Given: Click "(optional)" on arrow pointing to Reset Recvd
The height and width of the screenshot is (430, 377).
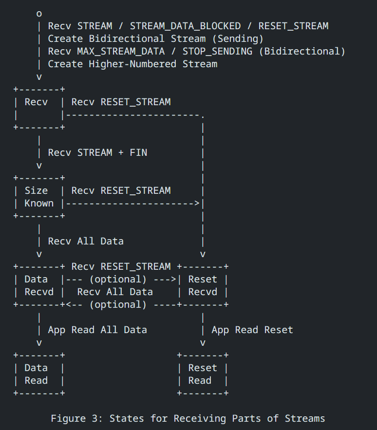Looking at the screenshot, I should (118, 279).
